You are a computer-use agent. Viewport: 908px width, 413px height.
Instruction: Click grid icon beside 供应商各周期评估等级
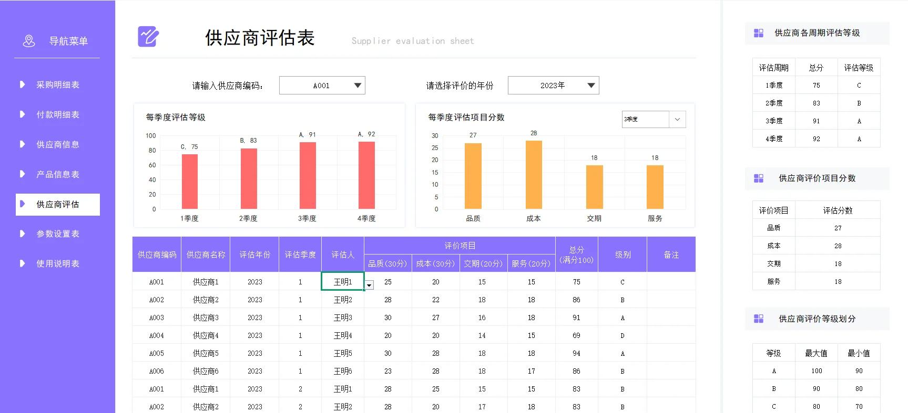click(759, 33)
